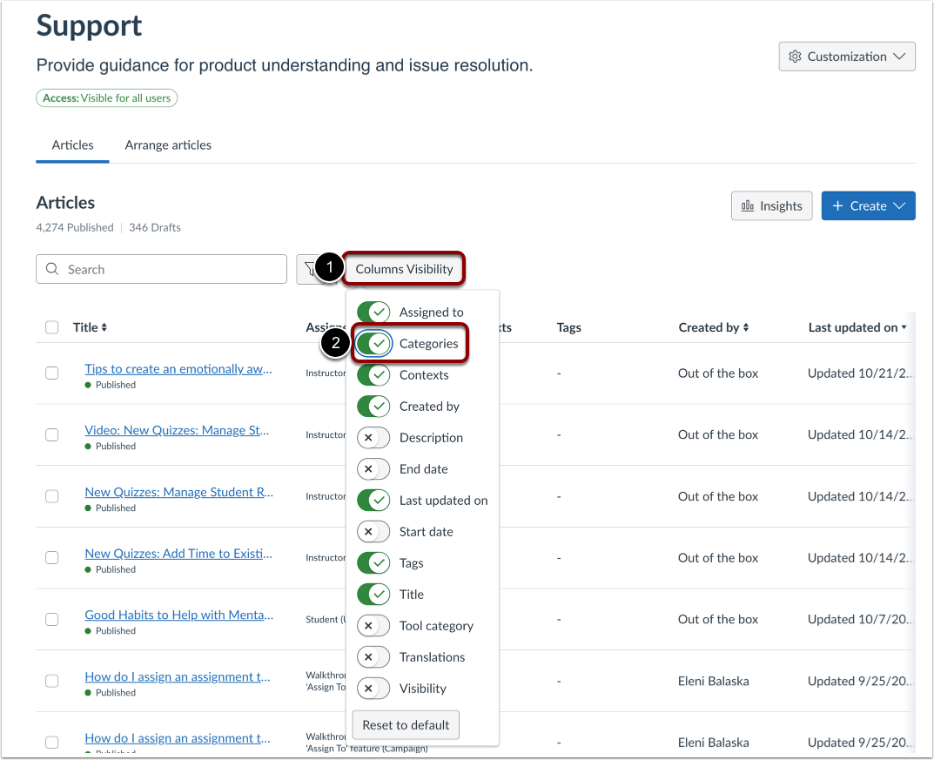Click the '346 Drafts' count text
Screen dimensions: 934x760
[154, 227]
